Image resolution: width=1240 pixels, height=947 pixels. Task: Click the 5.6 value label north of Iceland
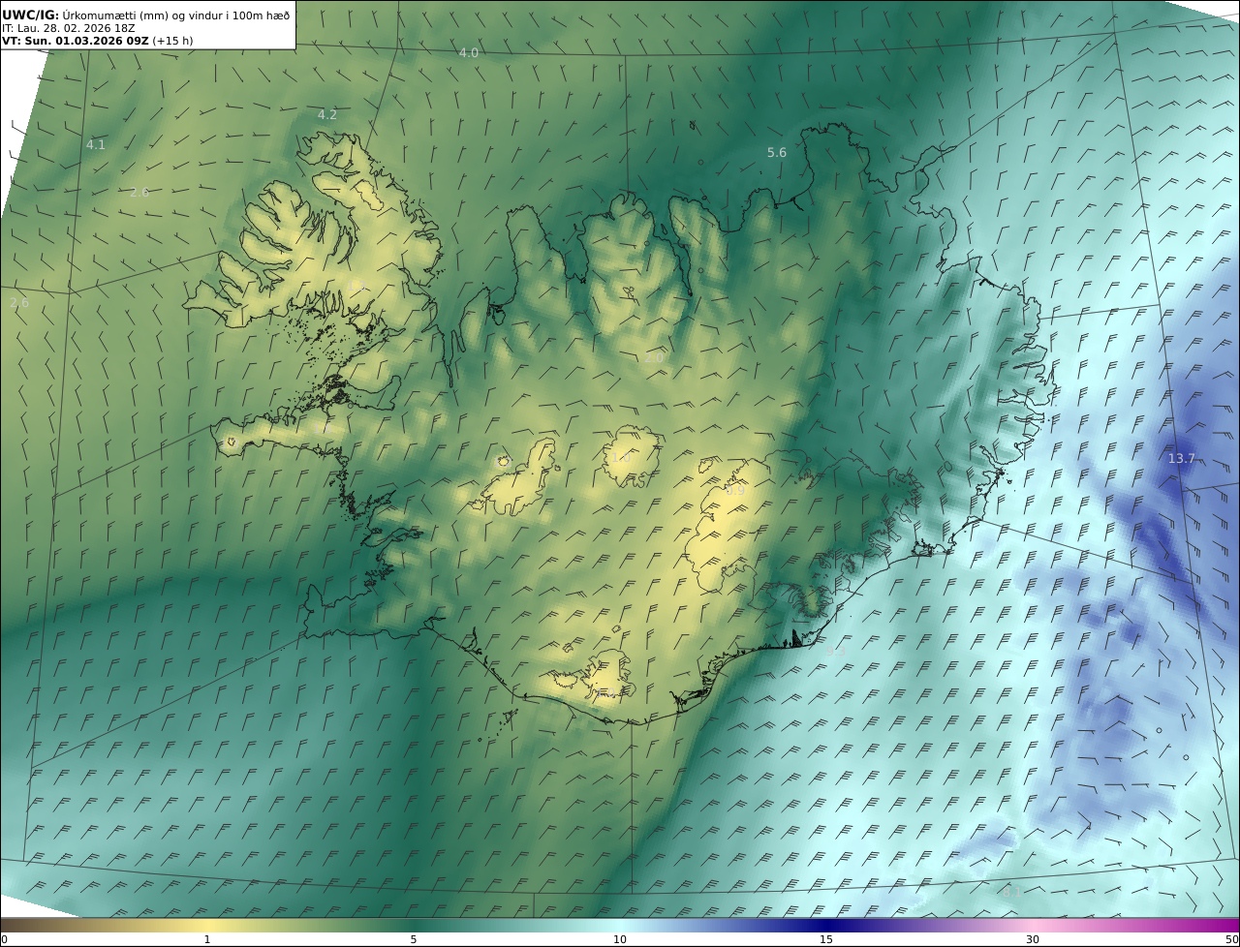pyautogui.click(x=777, y=152)
